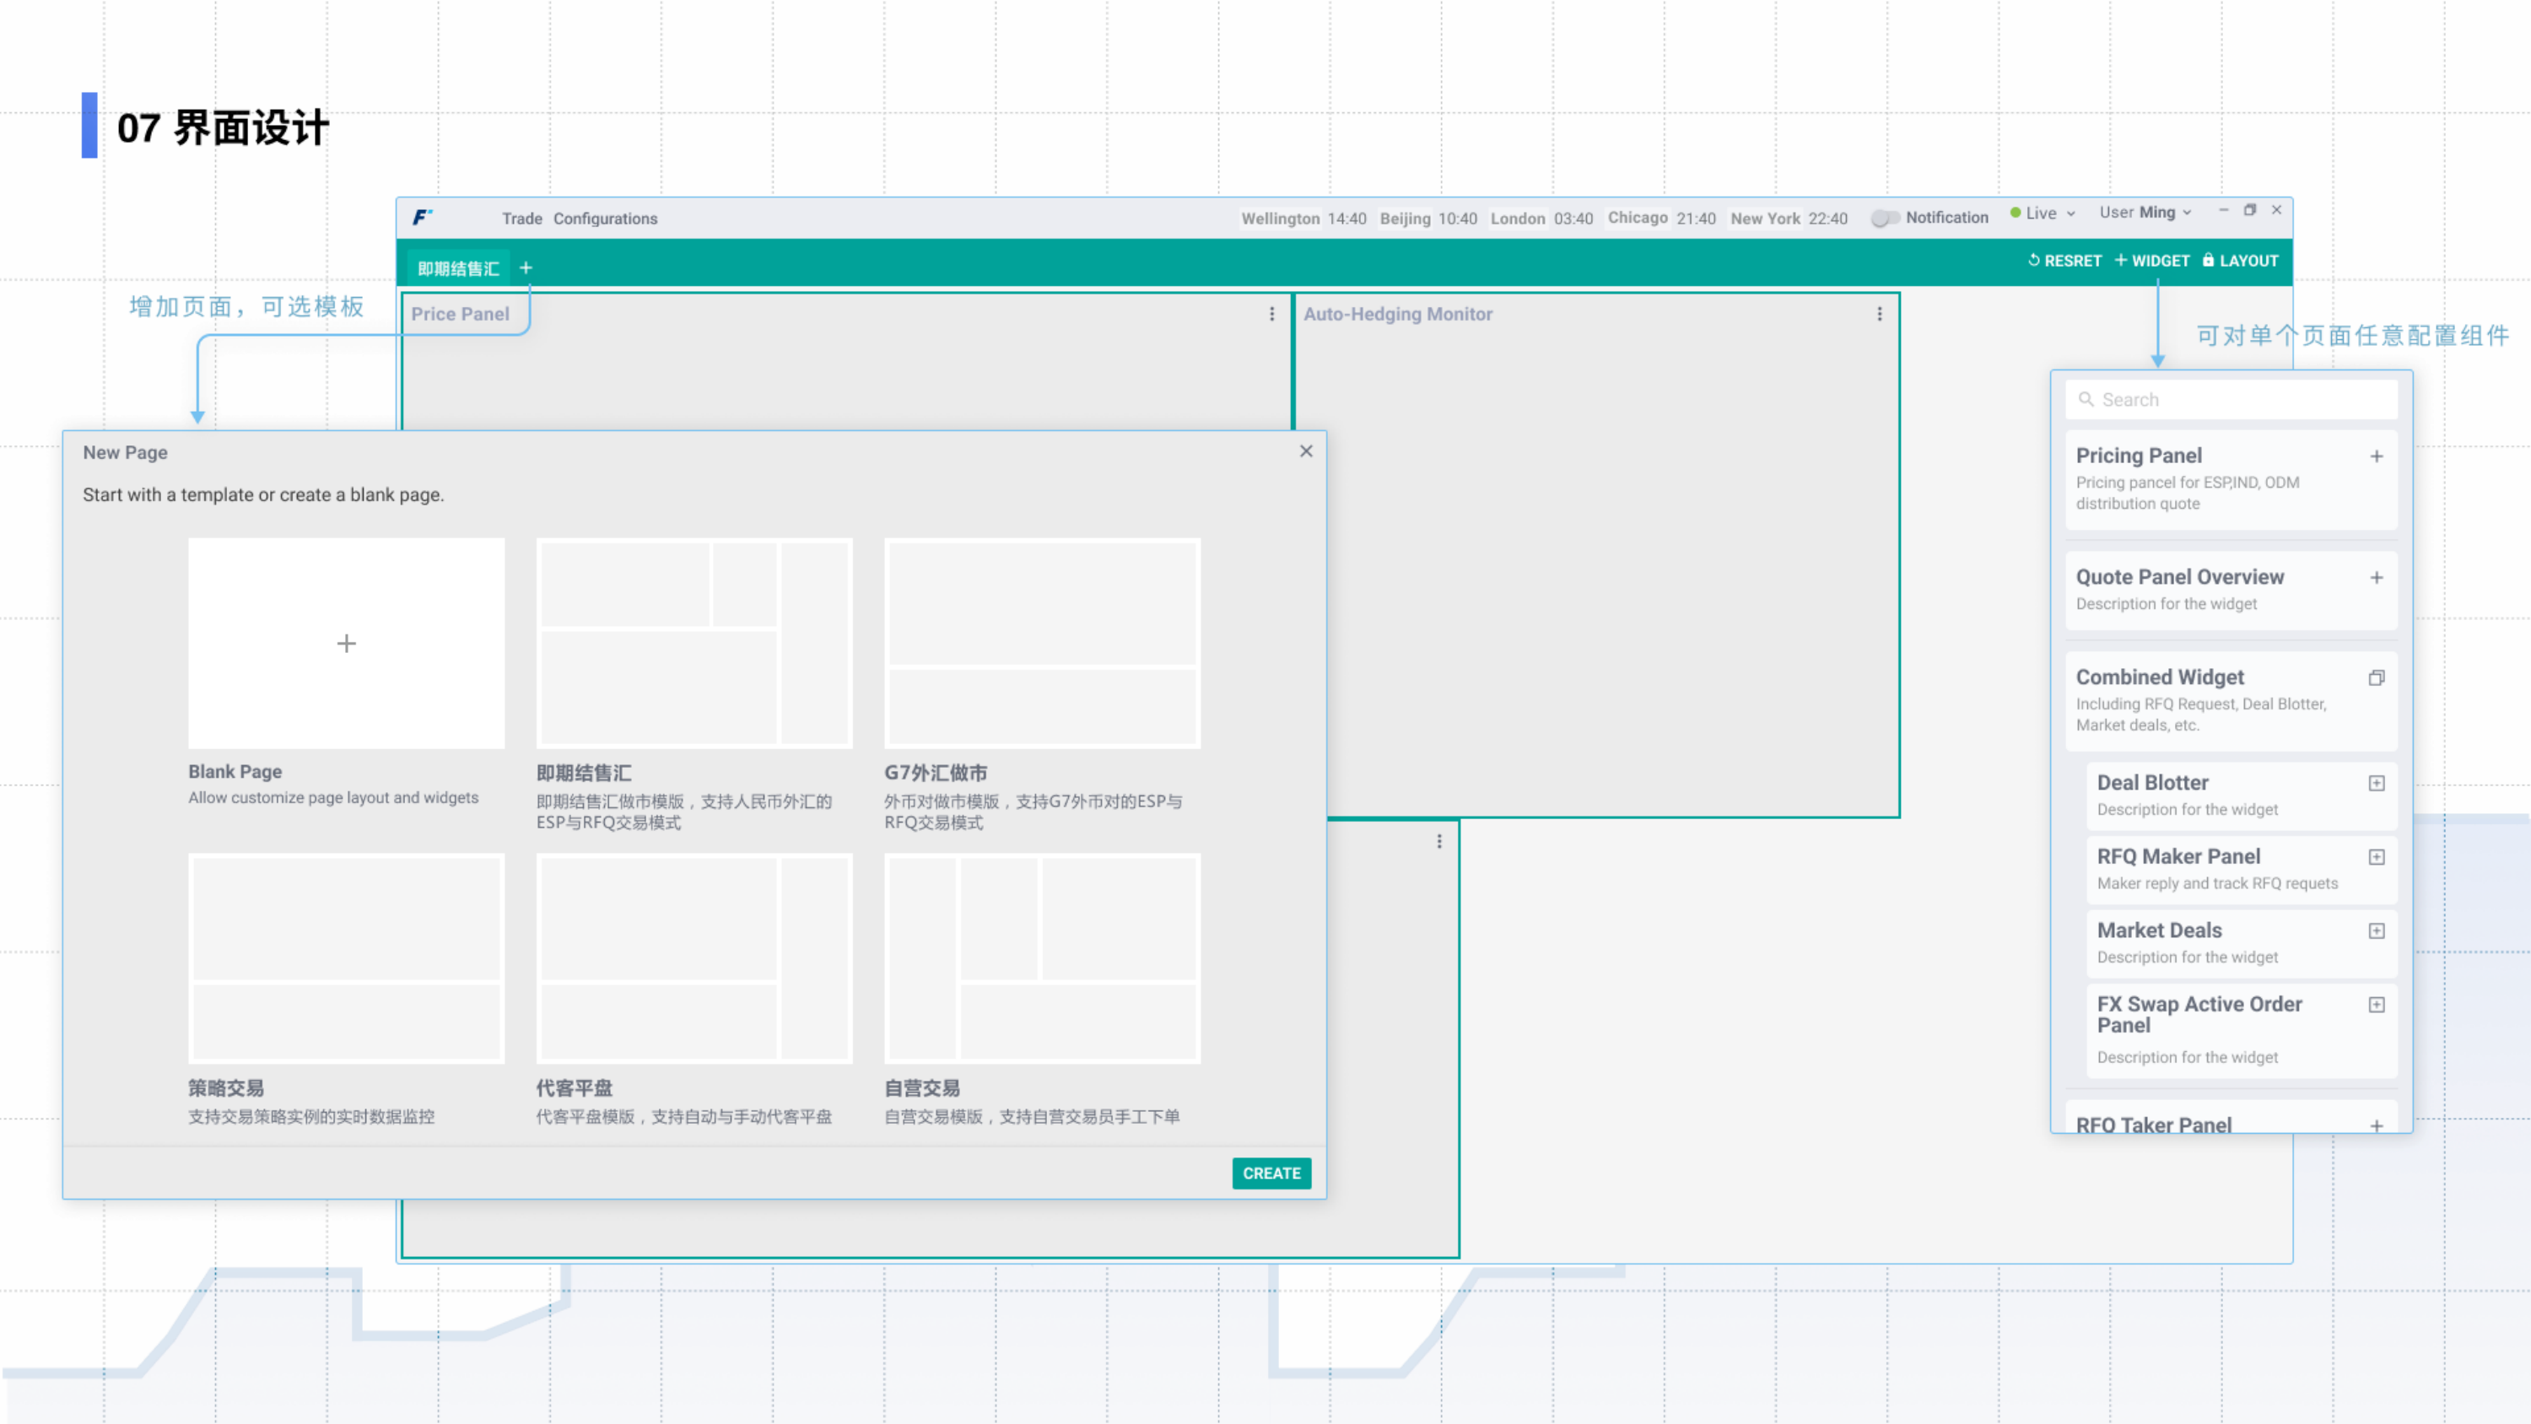This screenshot has width=2531, height=1424.
Task: Add Quote Panel Overview widget via plus
Action: pyautogui.click(x=2376, y=578)
